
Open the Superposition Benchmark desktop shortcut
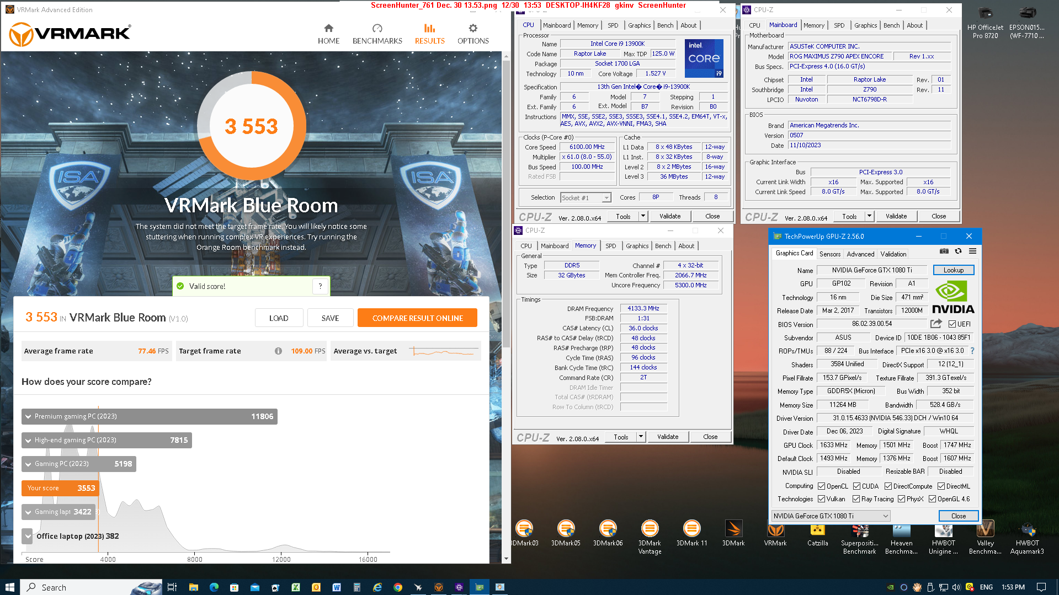click(859, 537)
